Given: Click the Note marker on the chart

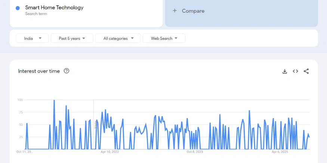Looking at the screenshot, I should [x=96, y=124].
